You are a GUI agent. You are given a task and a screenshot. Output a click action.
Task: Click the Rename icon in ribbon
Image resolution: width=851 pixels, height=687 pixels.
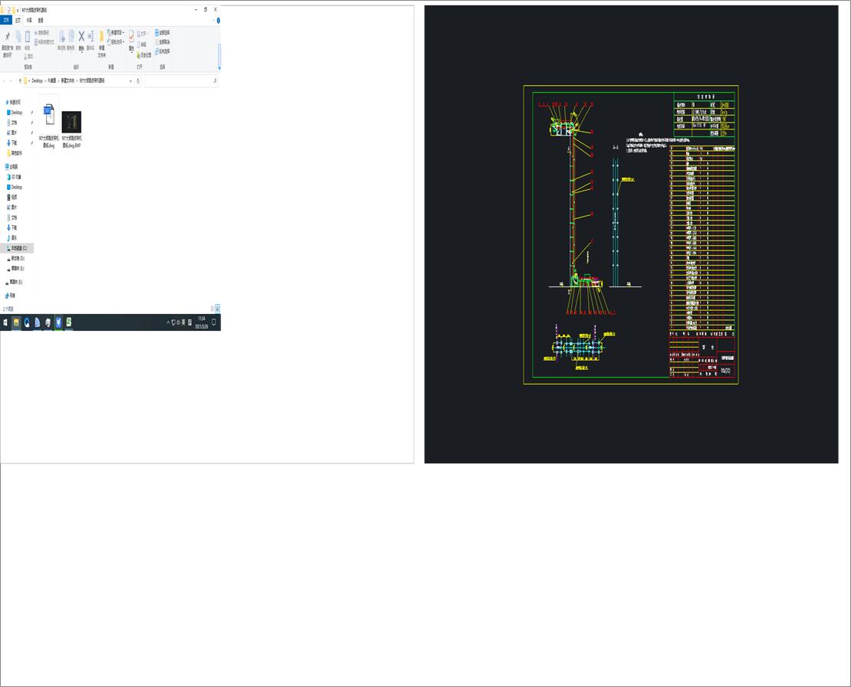click(x=90, y=36)
